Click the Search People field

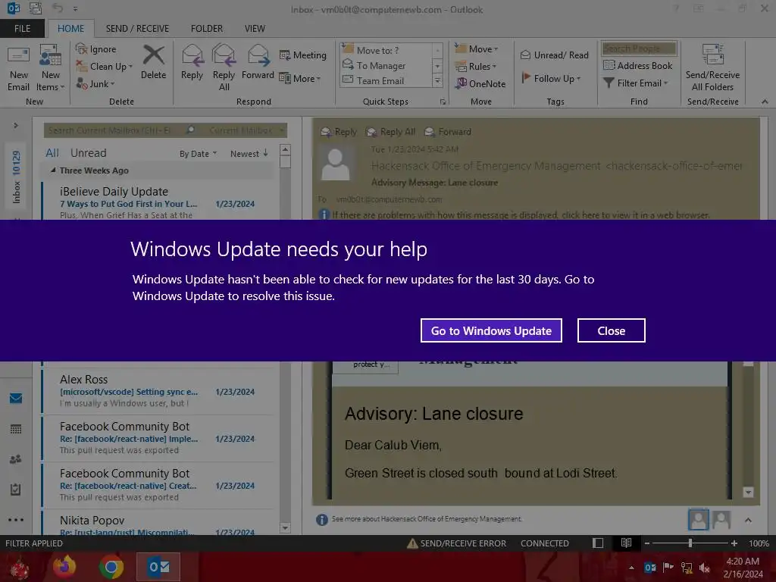click(639, 48)
